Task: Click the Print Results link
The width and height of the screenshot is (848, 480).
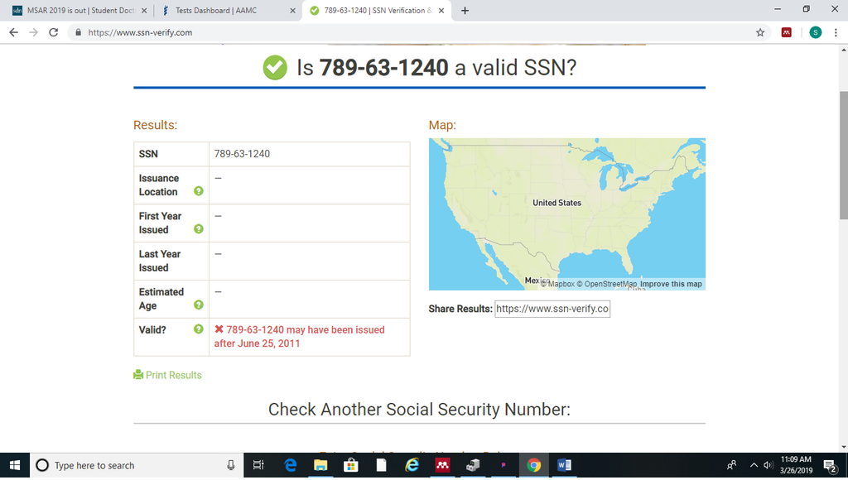Action: click(167, 375)
